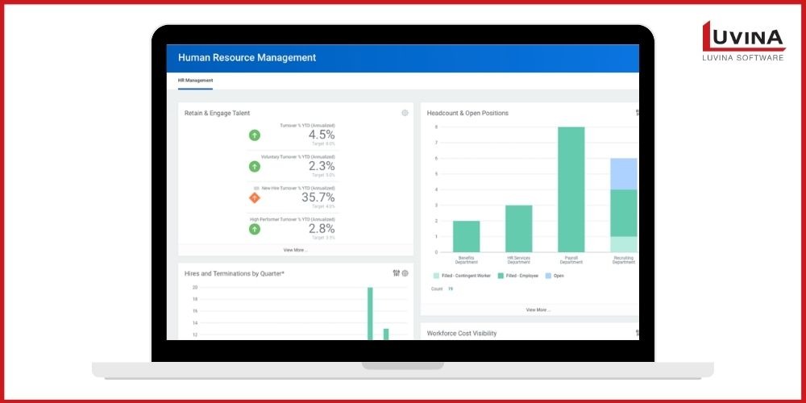Select the Payroll Department bar

coord(571,189)
